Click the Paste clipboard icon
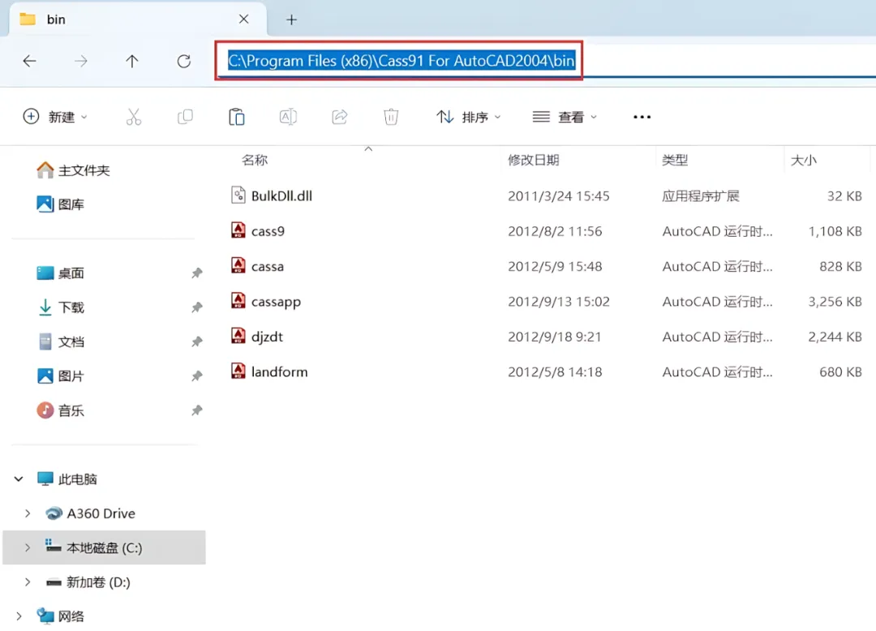Screen dimensions: 876x631 tap(236, 117)
